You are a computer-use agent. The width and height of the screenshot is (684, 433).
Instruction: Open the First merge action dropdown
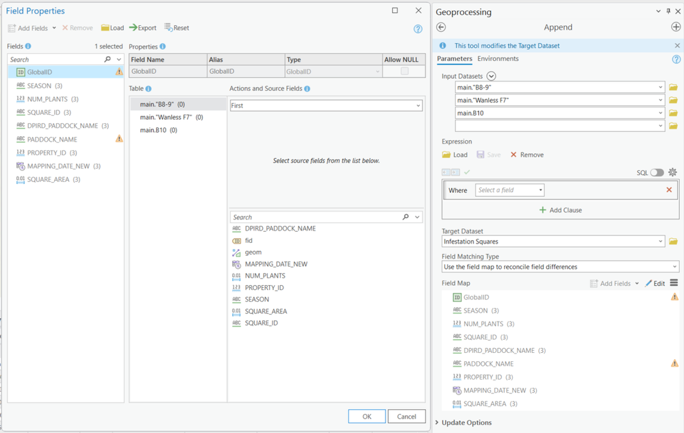[x=326, y=106]
